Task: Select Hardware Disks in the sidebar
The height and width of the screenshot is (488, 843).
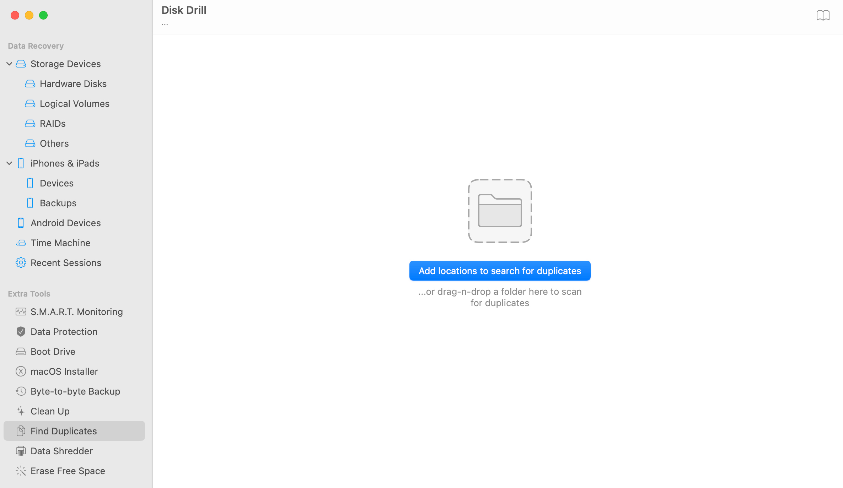Action: pyautogui.click(x=73, y=84)
